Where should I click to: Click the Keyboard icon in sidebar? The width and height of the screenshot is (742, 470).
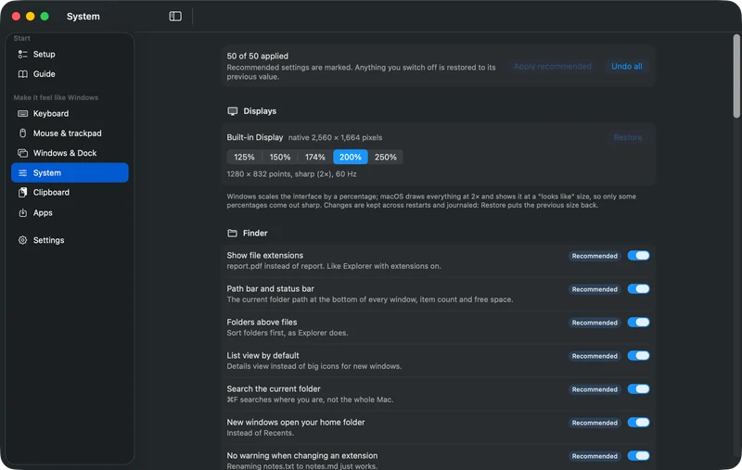pos(22,113)
